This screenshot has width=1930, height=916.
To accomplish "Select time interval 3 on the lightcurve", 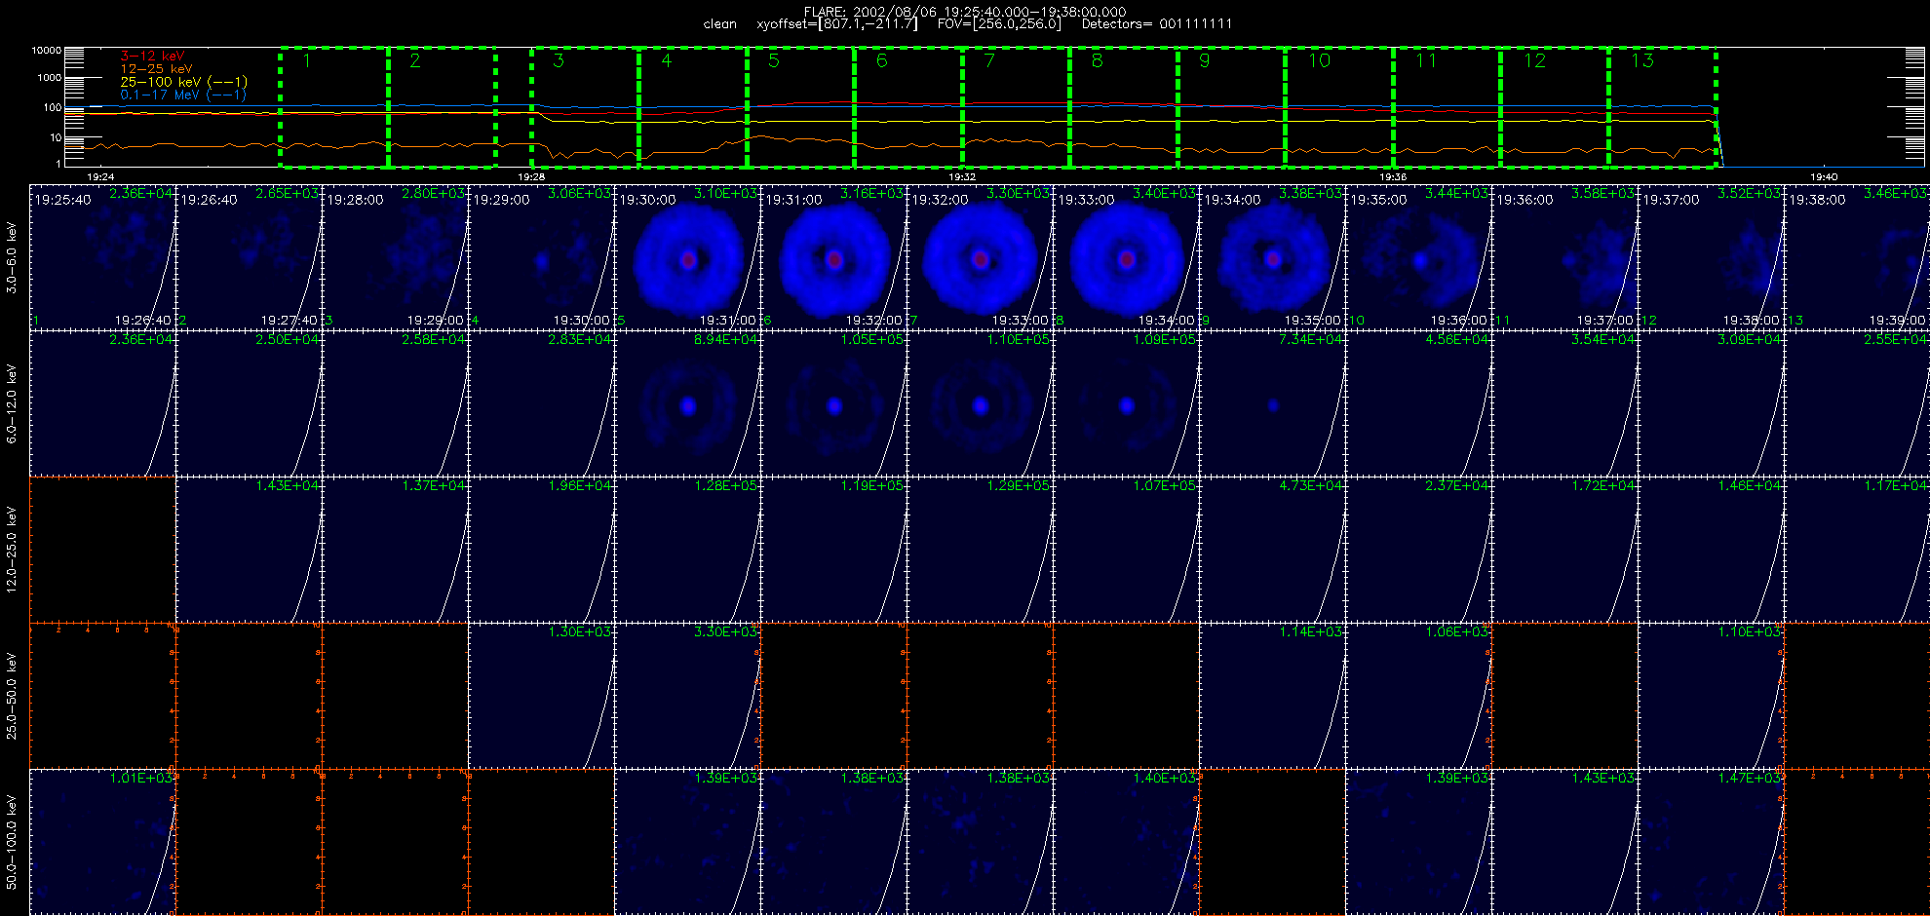I will pyautogui.click(x=585, y=107).
